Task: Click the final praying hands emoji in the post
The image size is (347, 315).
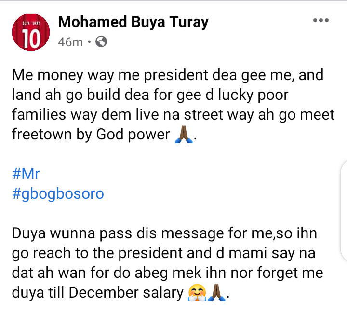Action: point(214,293)
